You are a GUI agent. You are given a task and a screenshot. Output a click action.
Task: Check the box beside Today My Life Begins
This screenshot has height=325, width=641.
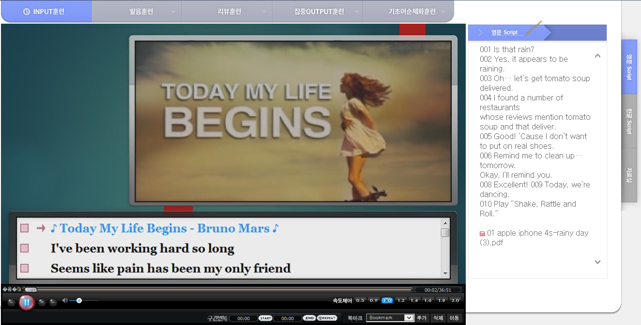[x=25, y=228]
